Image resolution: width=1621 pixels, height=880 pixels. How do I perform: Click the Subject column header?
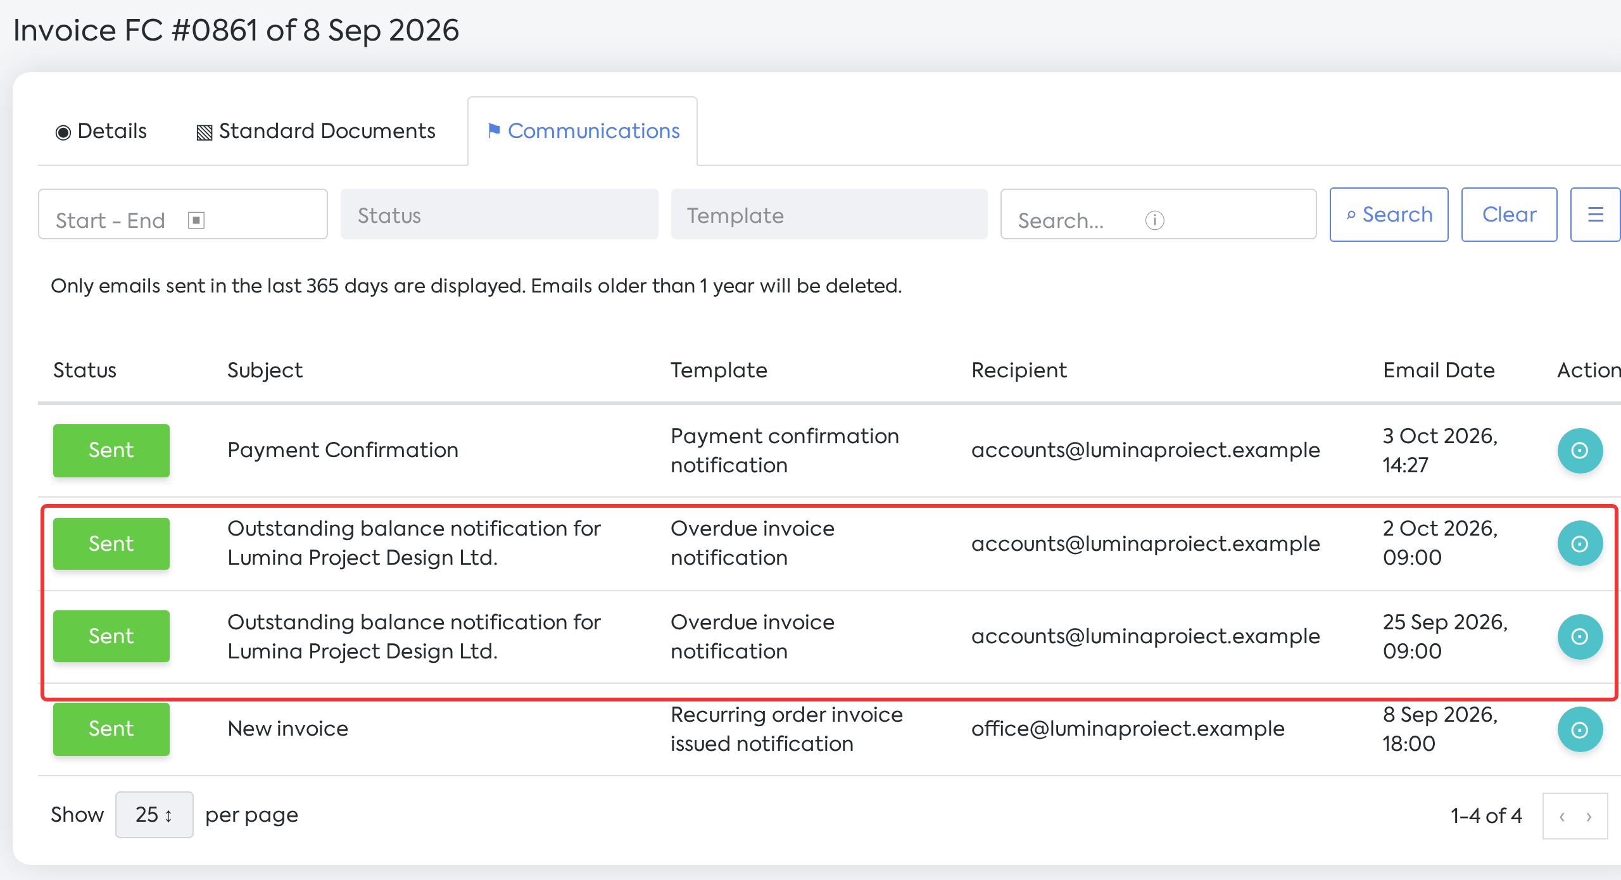265,370
